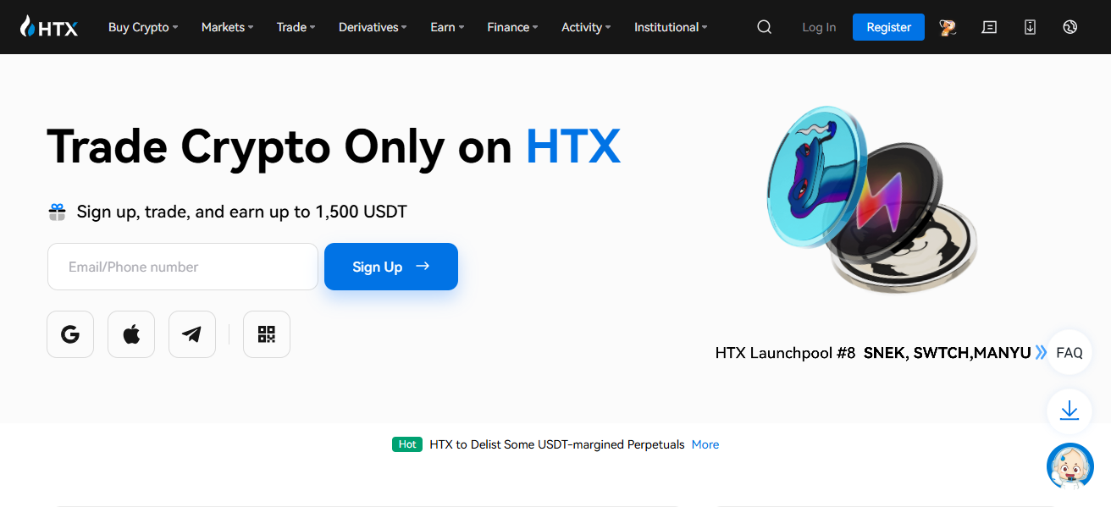
Task: Click the HTX logo in the header
Action: pos(49,27)
